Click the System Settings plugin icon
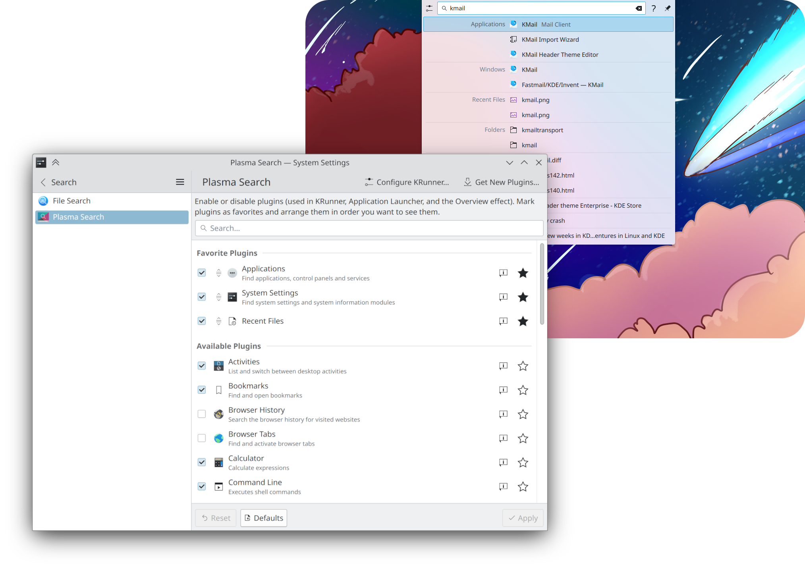Viewport: 805px width, 569px height. point(232,297)
